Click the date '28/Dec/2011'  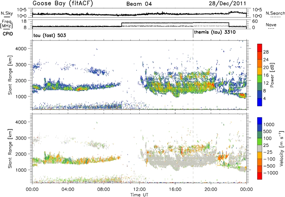point(227,4)
